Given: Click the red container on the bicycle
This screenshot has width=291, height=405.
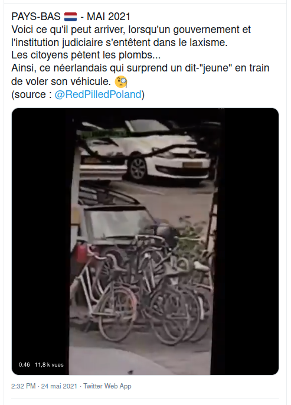Looking at the screenshot, I should 81,253.
